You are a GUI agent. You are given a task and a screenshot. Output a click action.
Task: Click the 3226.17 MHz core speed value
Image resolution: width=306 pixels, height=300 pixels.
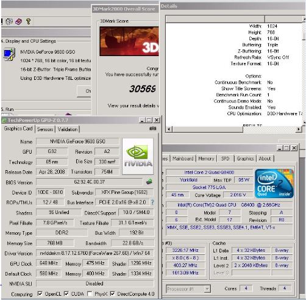[x=185, y=250]
